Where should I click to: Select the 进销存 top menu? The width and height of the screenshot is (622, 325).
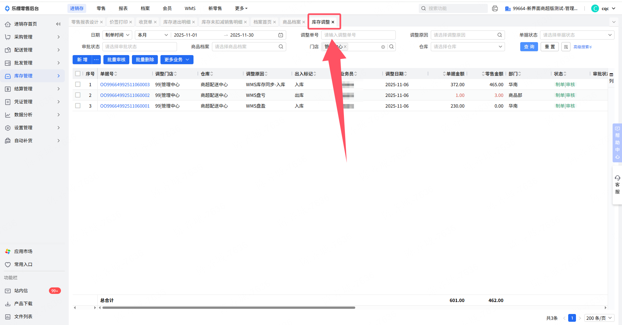[x=77, y=8]
